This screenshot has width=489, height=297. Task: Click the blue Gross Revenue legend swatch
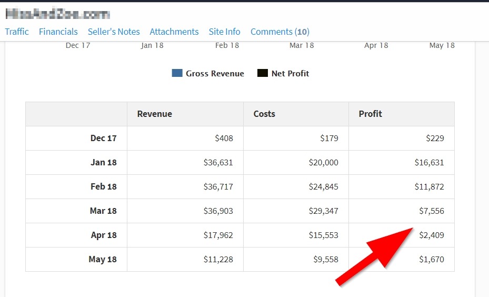click(177, 73)
